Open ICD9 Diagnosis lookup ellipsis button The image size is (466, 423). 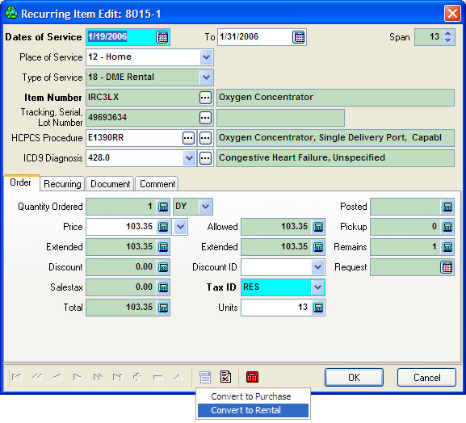(x=205, y=158)
